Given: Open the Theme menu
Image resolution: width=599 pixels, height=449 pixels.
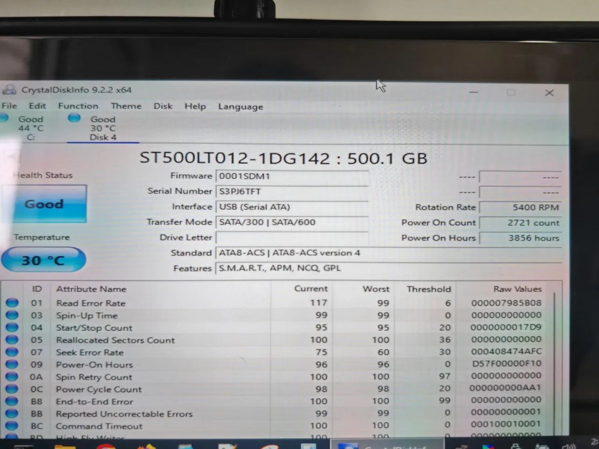Looking at the screenshot, I should [126, 106].
